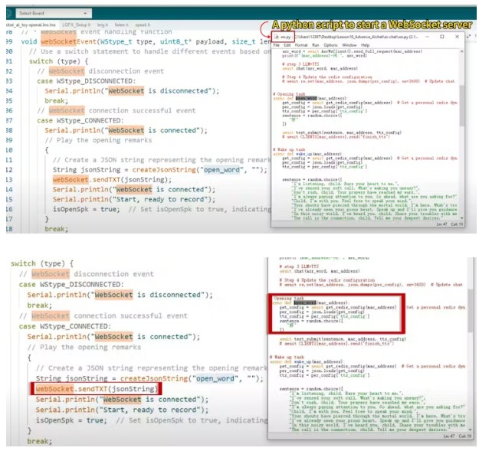Switch to the img.h tab
Viewport: 479px width, 451px height.
[x=100, y=25]
